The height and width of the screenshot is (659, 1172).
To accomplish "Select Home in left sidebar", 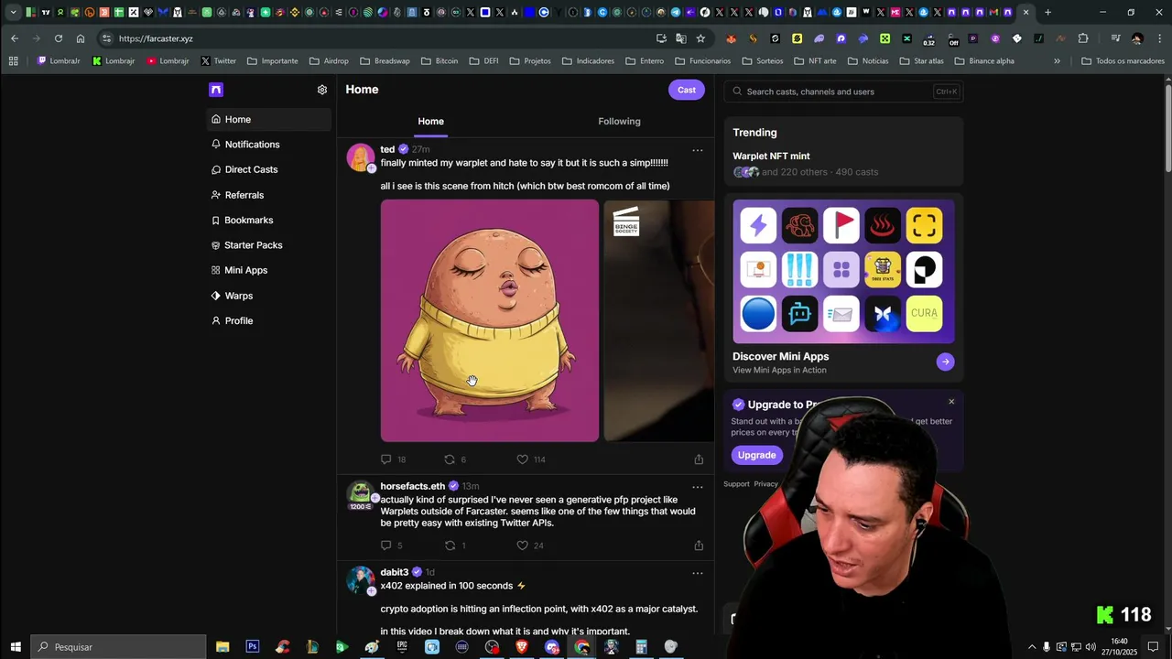I will tap(268, 119).
